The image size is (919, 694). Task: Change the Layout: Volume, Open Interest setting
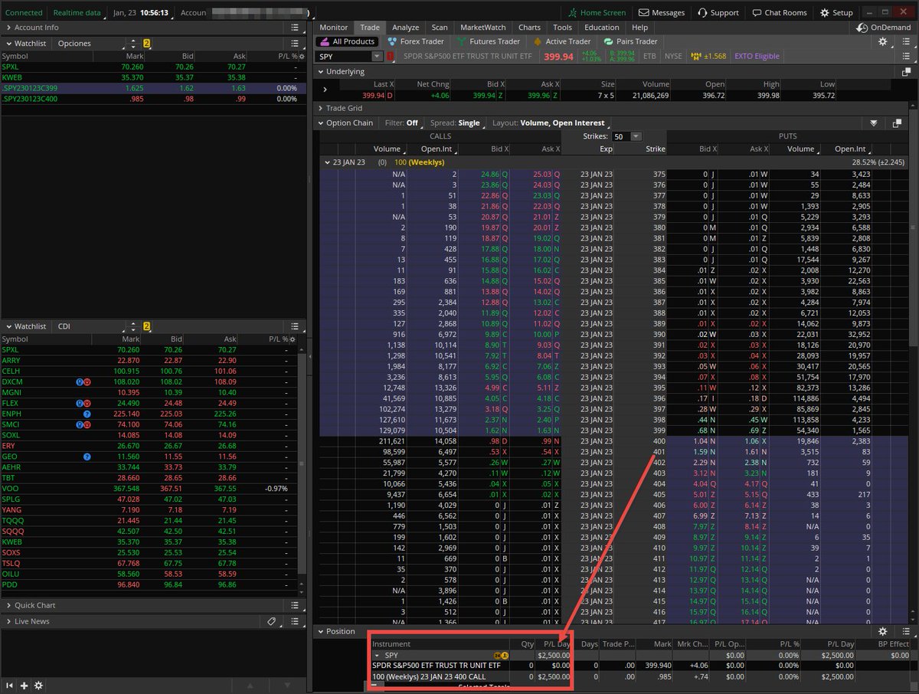coord(551,123)
